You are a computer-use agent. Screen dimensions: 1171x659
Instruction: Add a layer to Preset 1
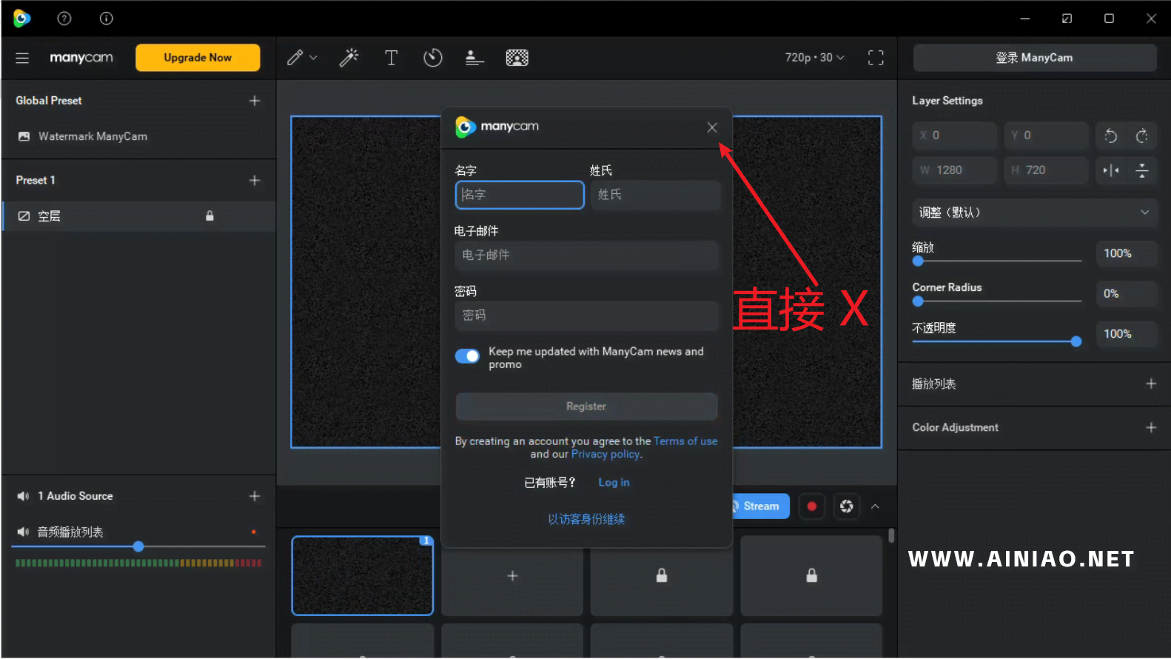255,181
